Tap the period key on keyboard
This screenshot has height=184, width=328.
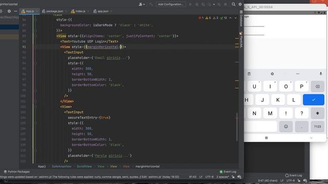301,126
